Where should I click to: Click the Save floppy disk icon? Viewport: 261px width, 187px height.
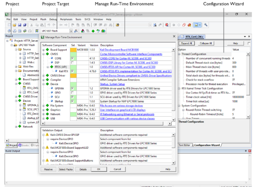pyautogui.click(x=19, y=25)
